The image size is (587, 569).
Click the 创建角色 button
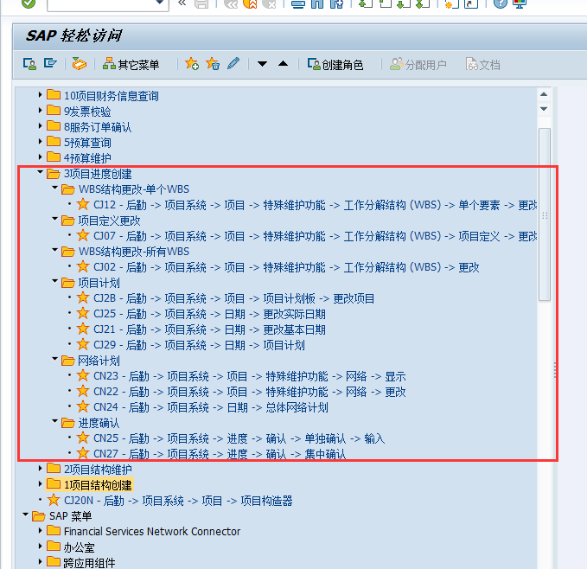tap(335, 64)
